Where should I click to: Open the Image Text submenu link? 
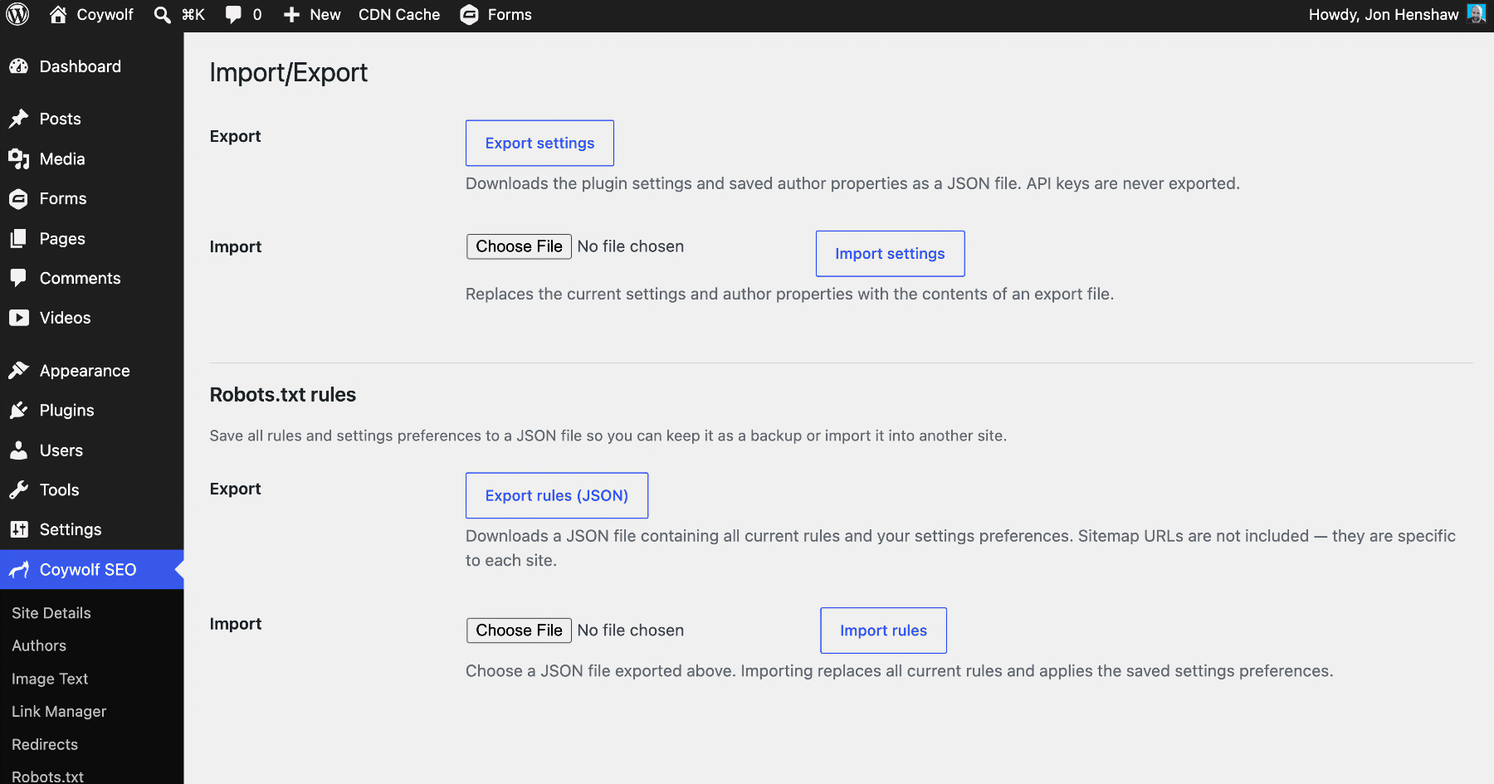[x=50, y=679]
